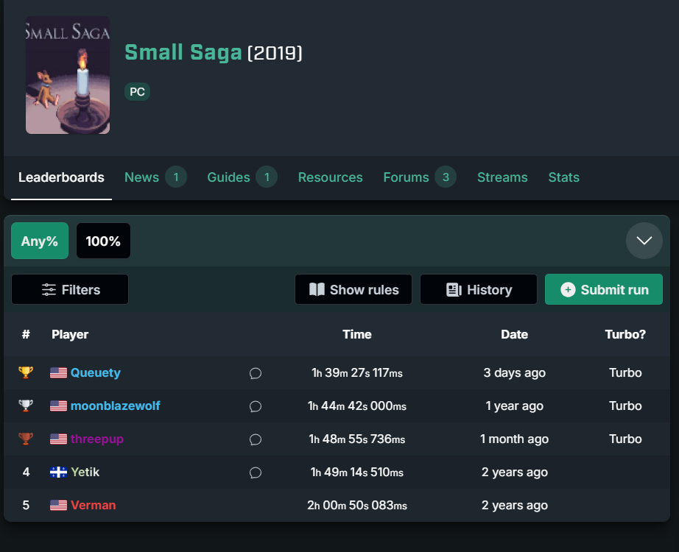
Task: Click the book icon beside Show rules
Action: 317,290
